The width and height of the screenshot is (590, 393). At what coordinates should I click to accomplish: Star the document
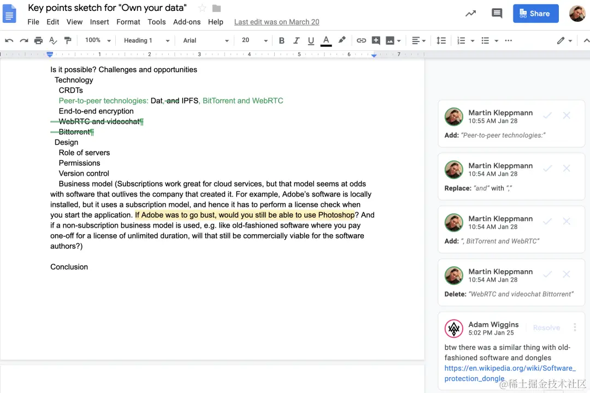[x=202, y=8]
